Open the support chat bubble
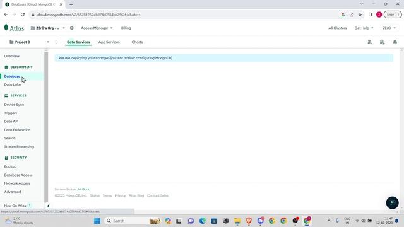The image size is (404, 227). 392,202
